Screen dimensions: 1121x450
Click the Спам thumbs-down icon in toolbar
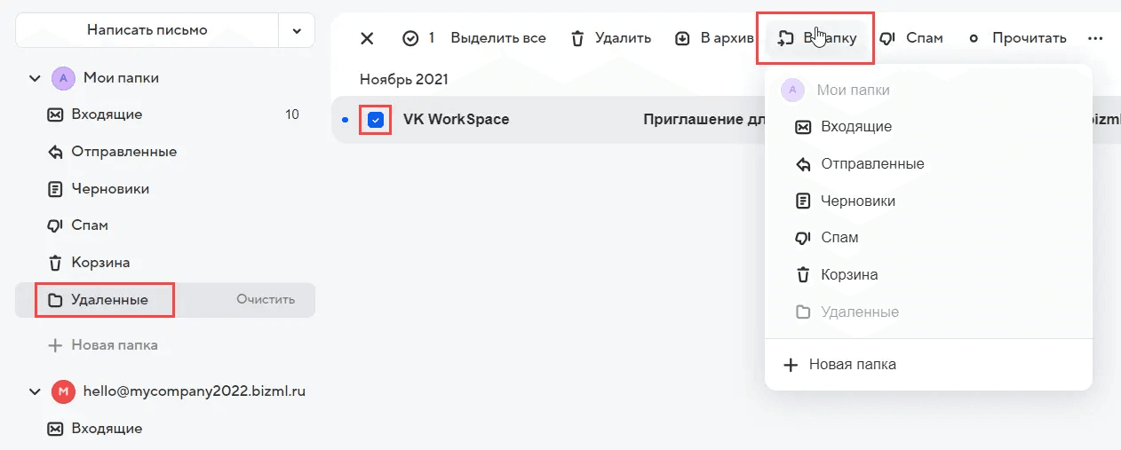[x=887, y=38]
